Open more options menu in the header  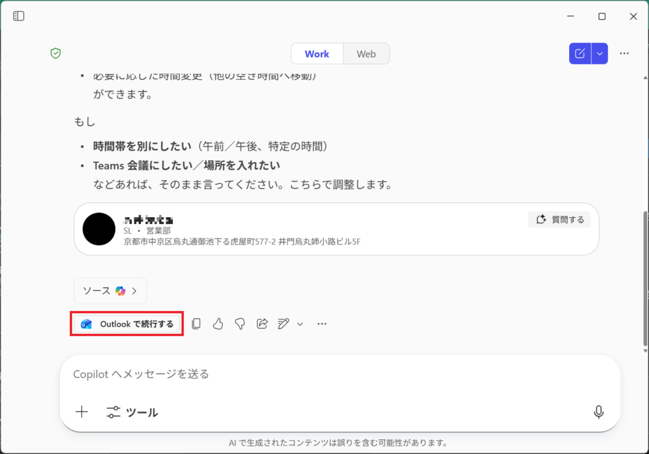click(624, 54)
